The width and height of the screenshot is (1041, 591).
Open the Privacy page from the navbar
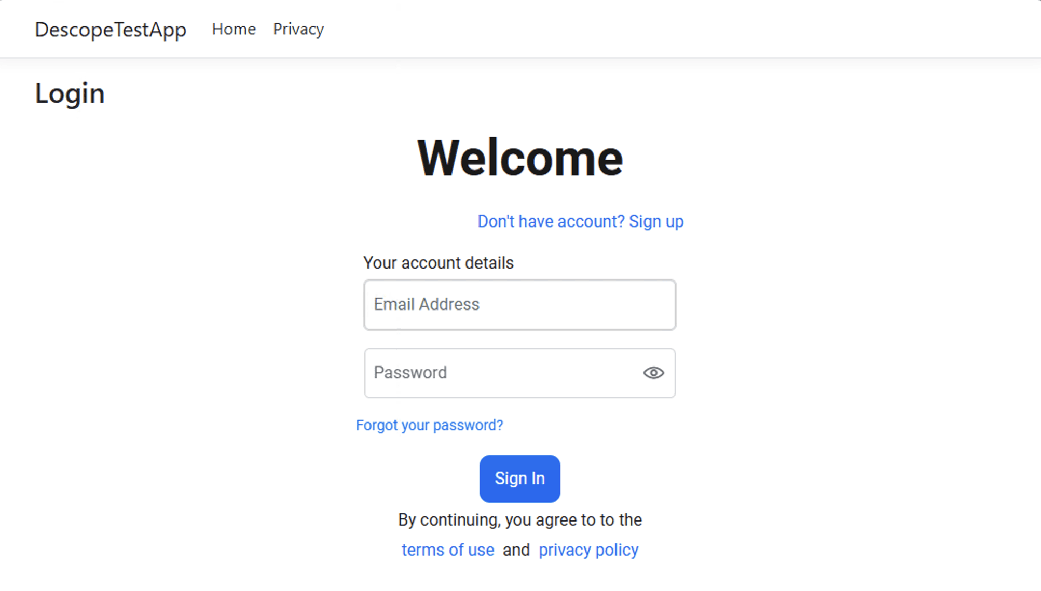[x=298, y=29]
